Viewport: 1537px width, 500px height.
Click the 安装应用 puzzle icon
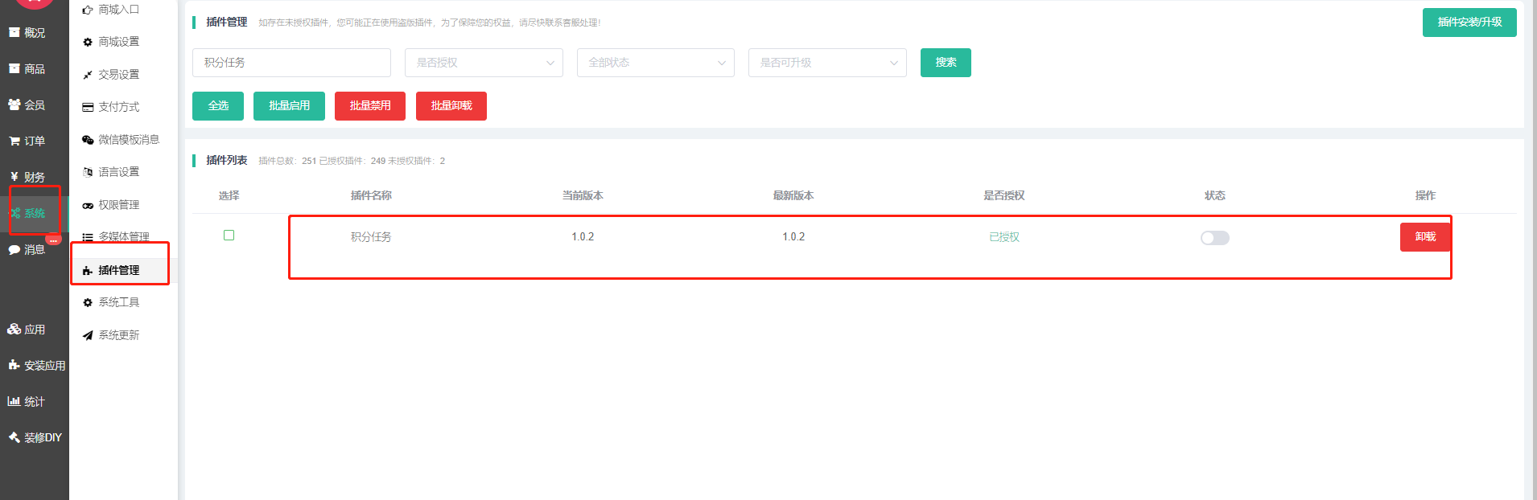[14, 365]
